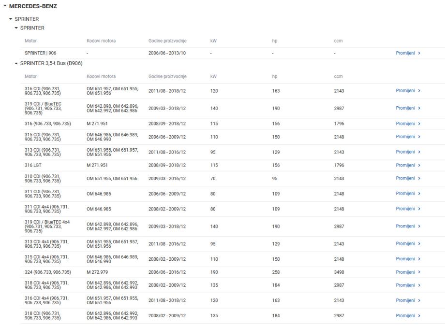Click engine code OM 651.955, OM 651.956
445x325 pixels.
[x=112, y=179]
